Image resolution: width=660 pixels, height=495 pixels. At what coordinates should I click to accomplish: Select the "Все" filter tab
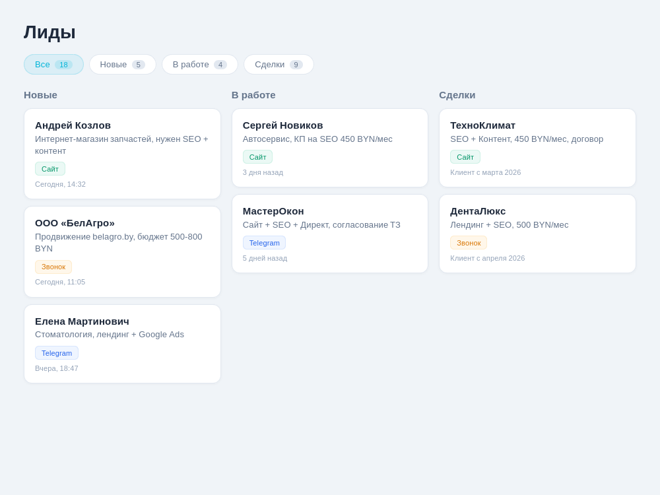[53, 65]
